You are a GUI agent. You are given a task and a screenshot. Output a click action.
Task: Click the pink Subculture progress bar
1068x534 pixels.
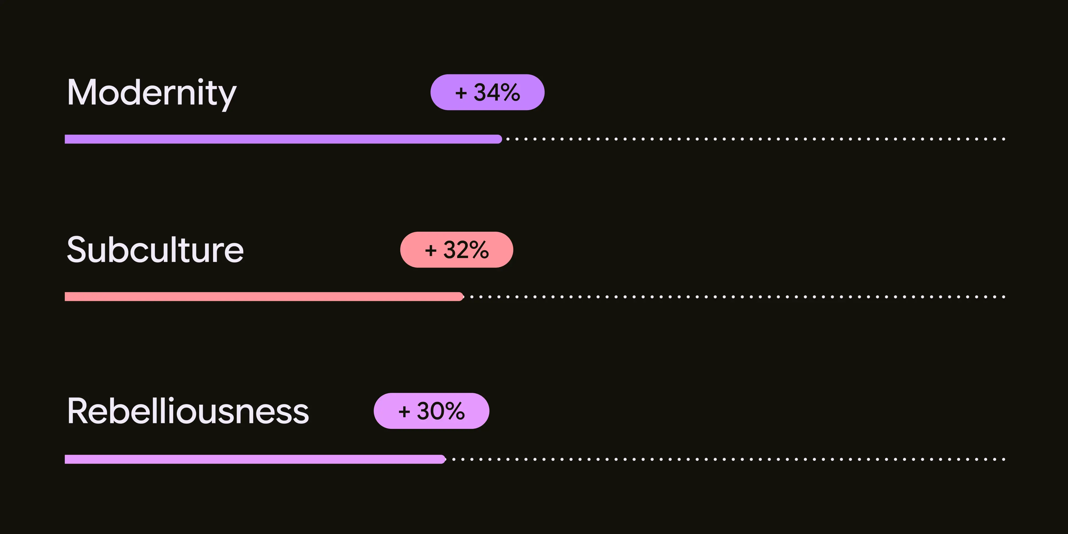click(264, 296)
